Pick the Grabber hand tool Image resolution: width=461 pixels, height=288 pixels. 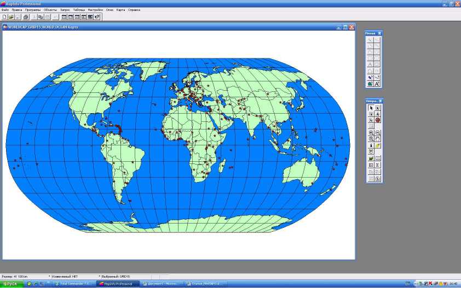(378, 139)
